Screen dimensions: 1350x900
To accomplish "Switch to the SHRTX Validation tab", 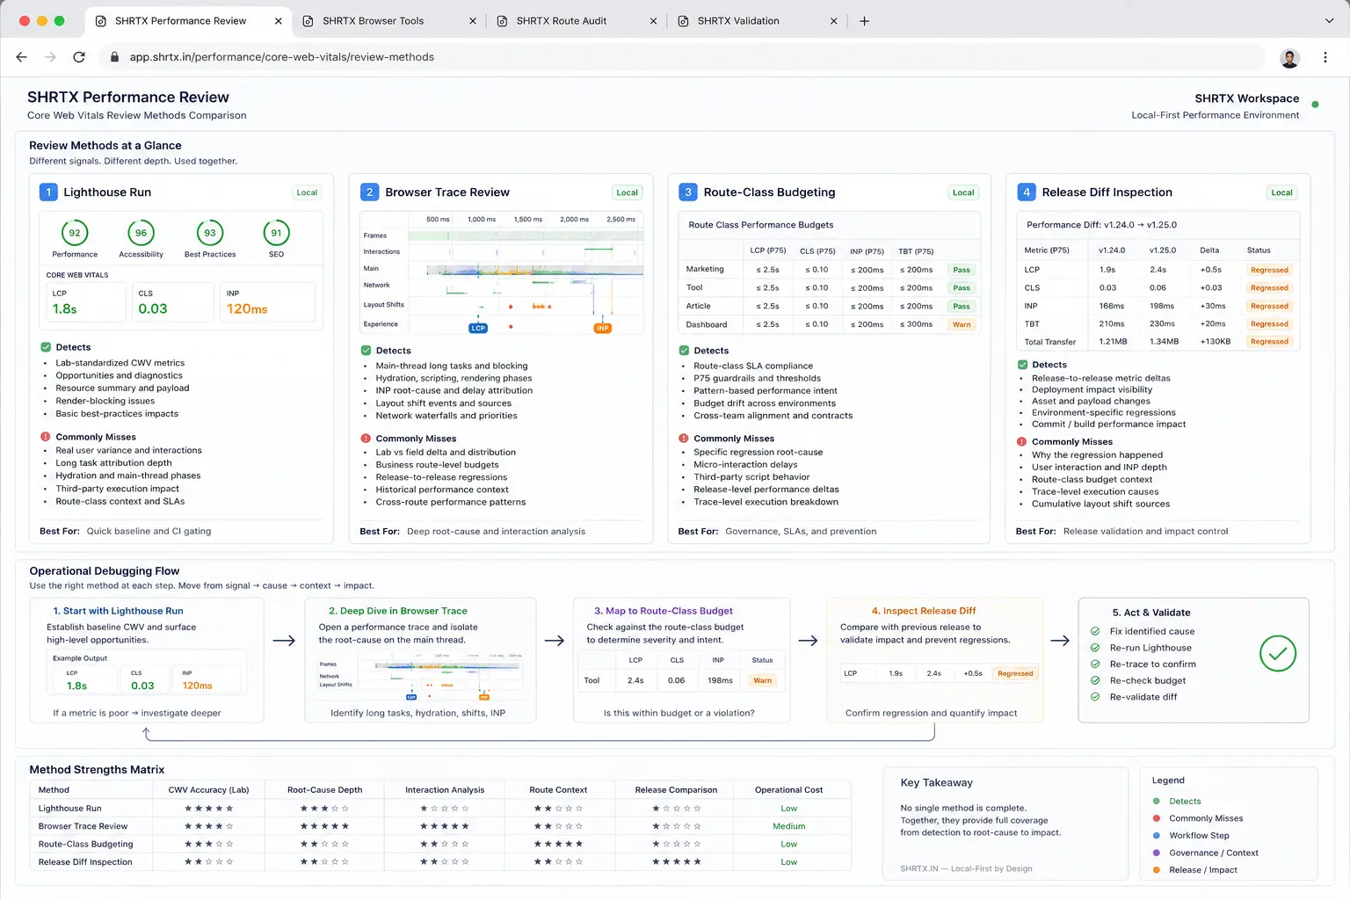I will [756, 21].
